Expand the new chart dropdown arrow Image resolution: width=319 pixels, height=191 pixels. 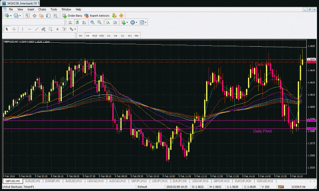11,16
